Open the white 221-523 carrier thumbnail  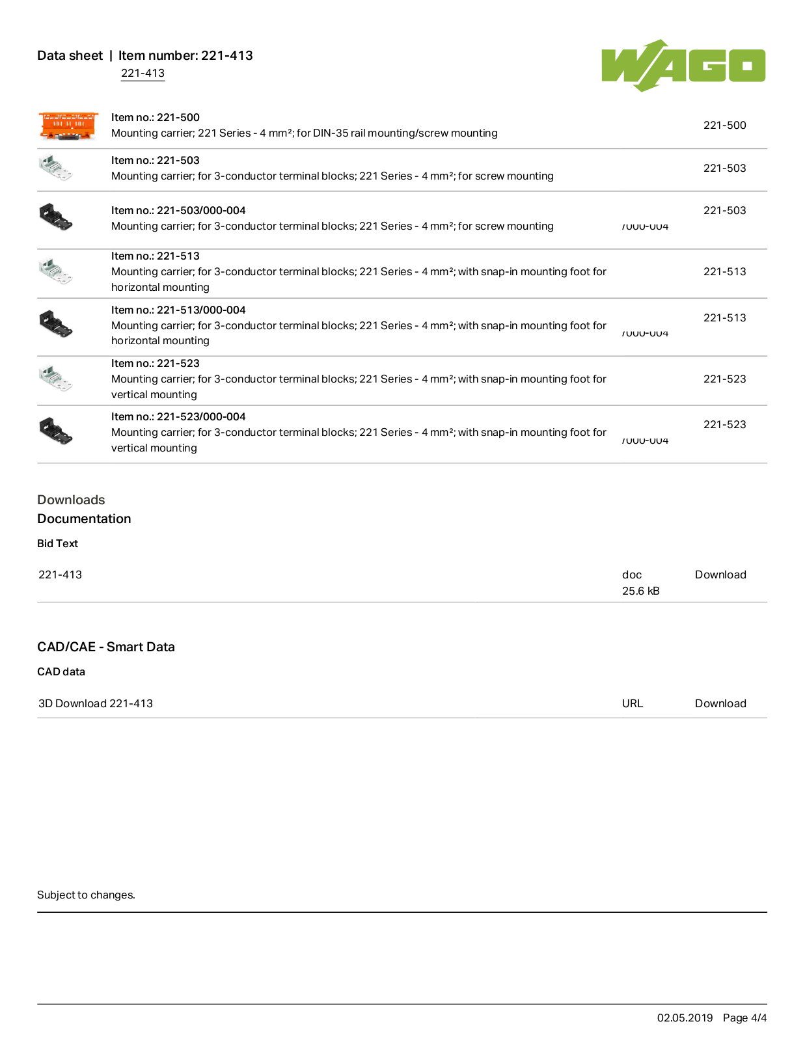[x=55, y=378]
